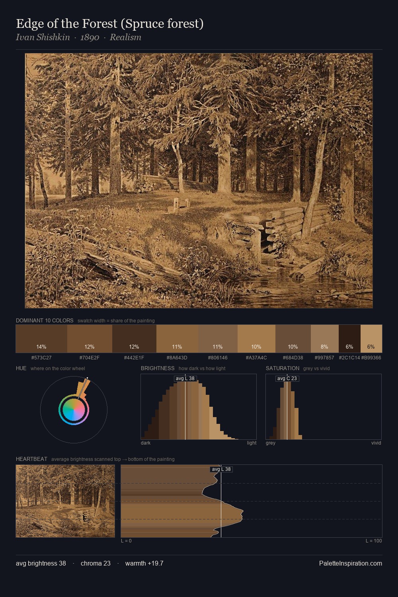Screen dimensions: 398x597
Task: Click the 'avg L 38' label in heartbeat chart
Action: [x=221, y=469]
